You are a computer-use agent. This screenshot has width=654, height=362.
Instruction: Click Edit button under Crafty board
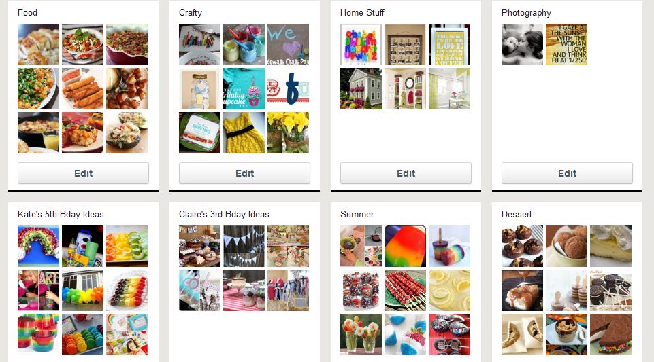(x=244, y=173)
